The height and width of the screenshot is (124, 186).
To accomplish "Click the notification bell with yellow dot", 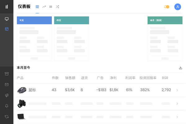I will tap(166, 7).
